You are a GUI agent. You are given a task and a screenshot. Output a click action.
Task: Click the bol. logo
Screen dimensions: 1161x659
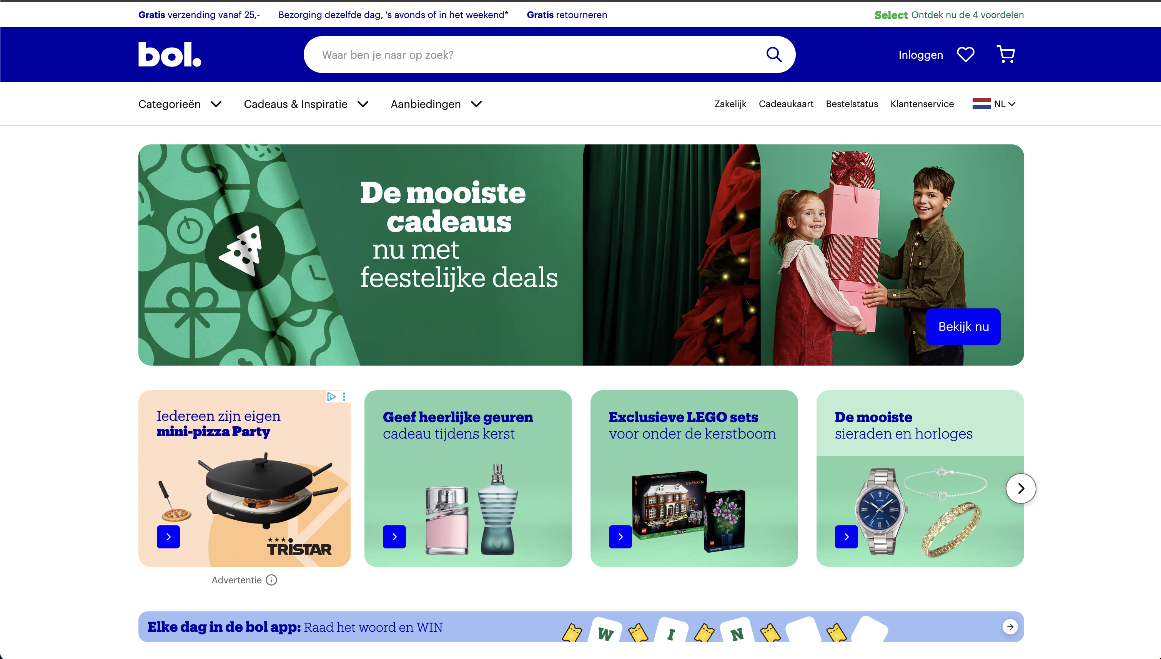(x=170, y=55)
